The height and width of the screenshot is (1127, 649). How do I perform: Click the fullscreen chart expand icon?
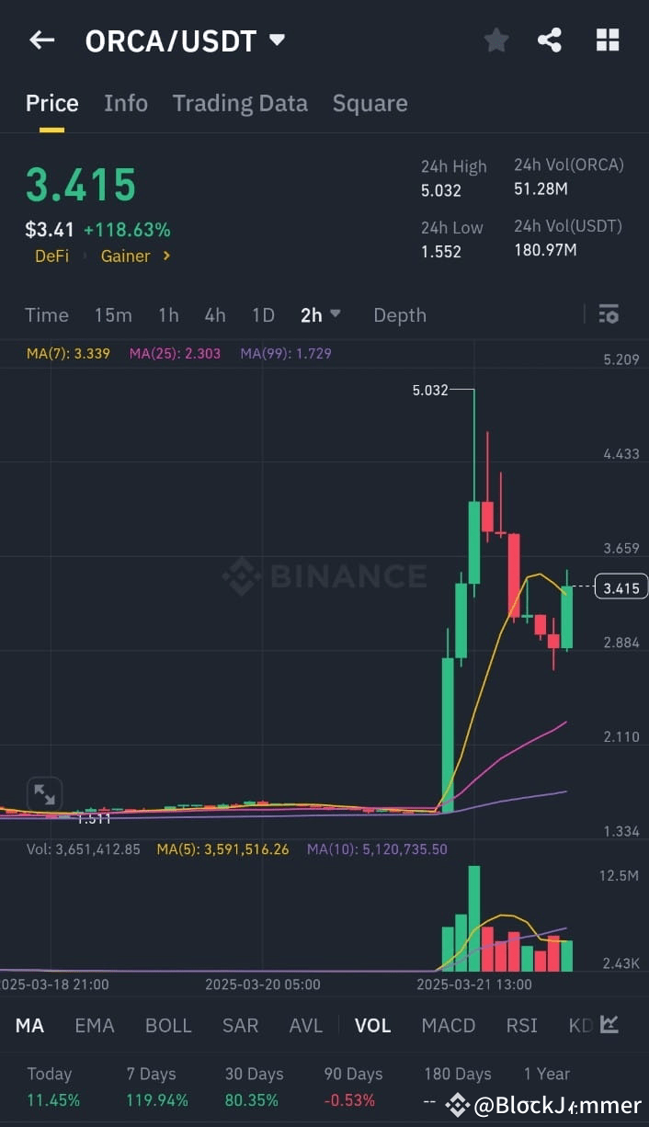tap(44, 793)
